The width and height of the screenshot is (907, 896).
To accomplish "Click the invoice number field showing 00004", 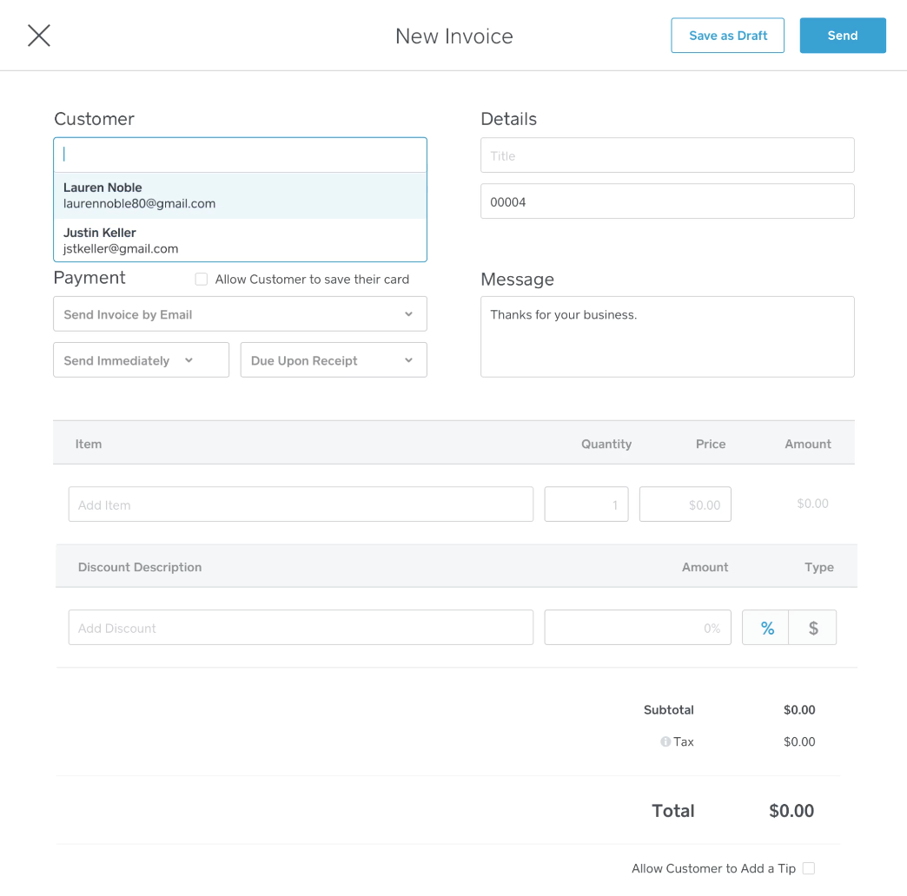I will (667, 201).
